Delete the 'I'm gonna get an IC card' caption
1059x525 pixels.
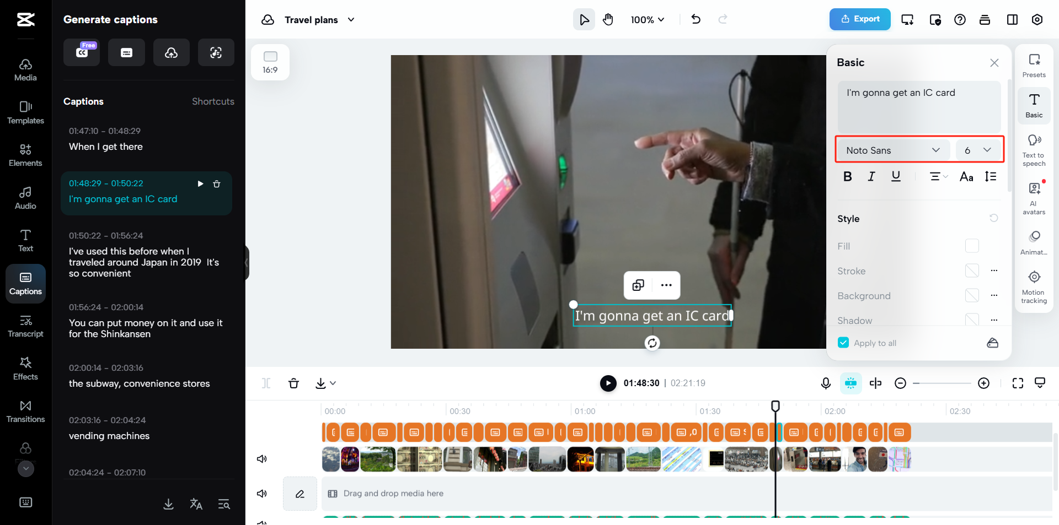tap(217, 184)
